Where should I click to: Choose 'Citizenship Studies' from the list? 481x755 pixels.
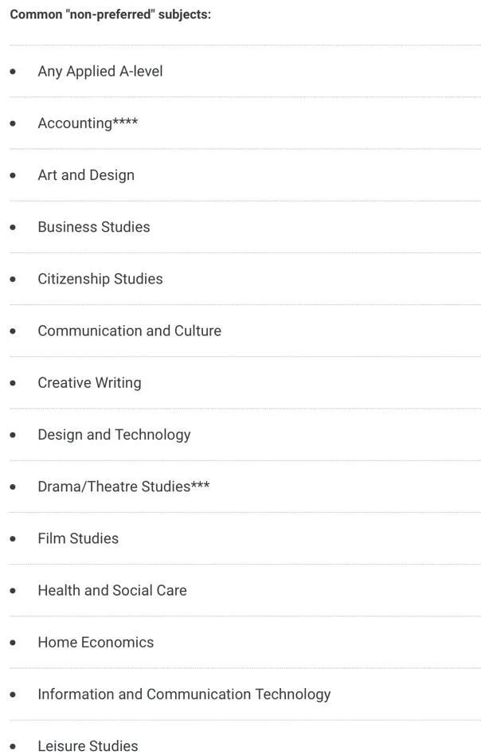pos(100,279)
